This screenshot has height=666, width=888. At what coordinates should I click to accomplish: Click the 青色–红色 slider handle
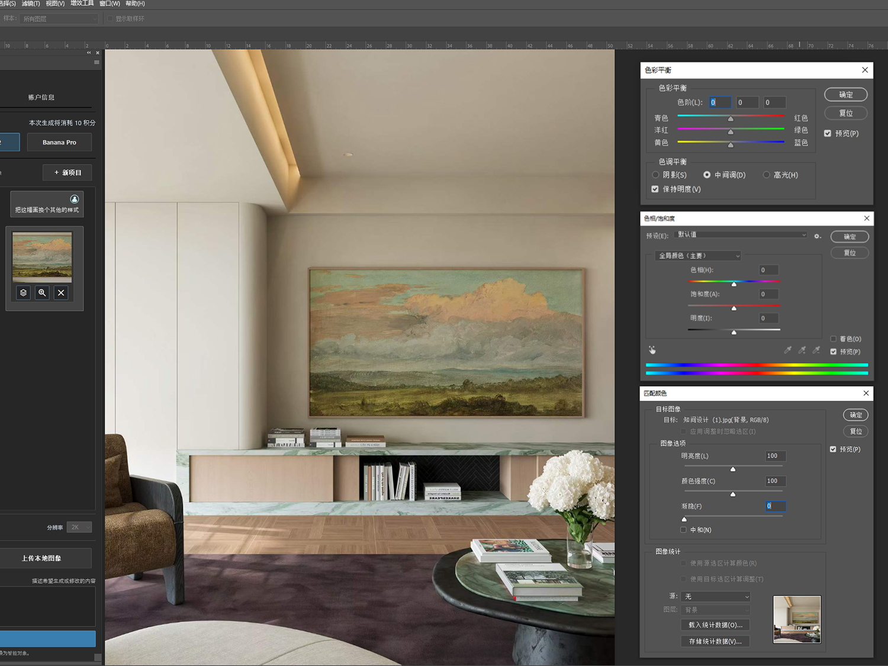tap(731, 119)
